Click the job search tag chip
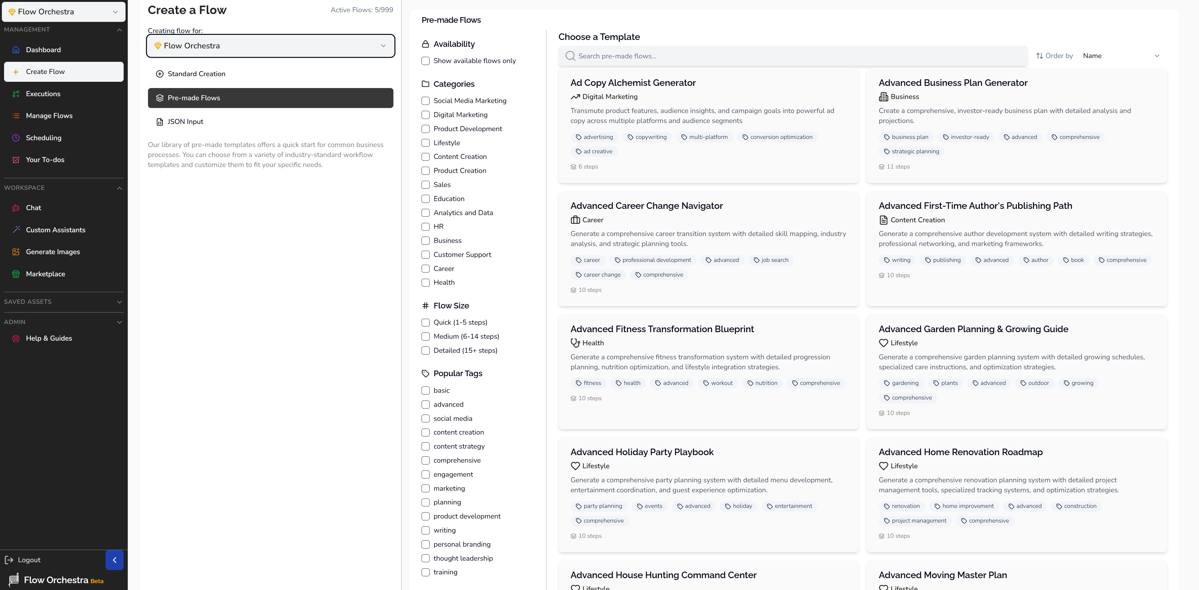Screen dimensions: 1199x590 [x=770, y=260]
